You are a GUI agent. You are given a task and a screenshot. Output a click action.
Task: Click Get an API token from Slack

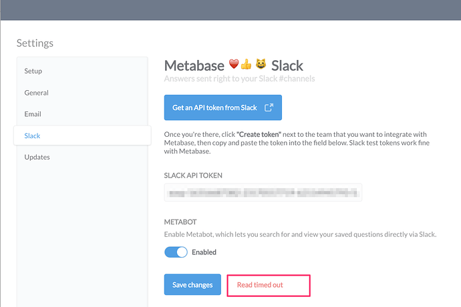[x=223, y=107]
